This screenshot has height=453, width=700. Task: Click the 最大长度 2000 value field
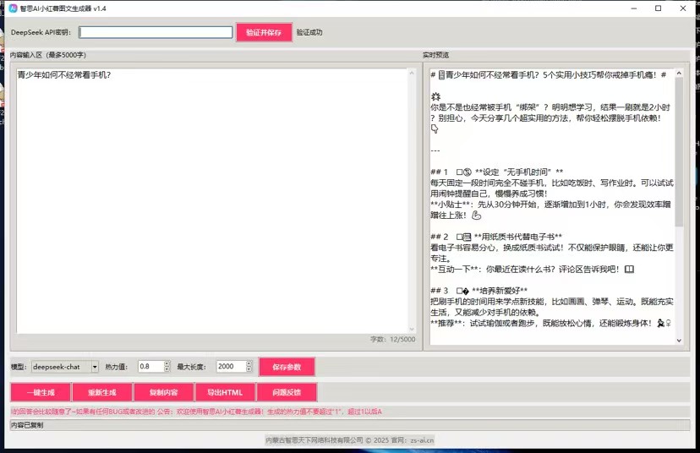(232, 367)
